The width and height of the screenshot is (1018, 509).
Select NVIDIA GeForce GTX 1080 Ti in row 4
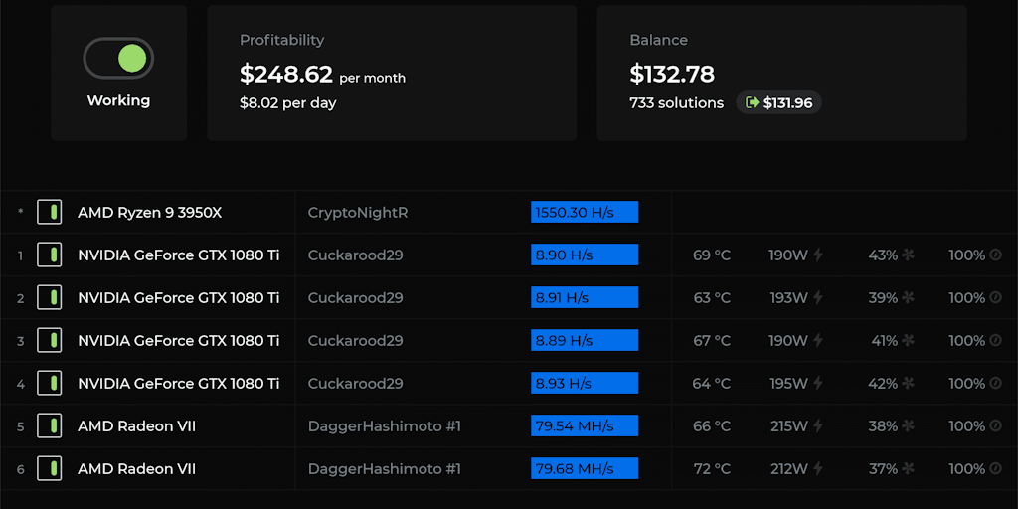(x=179, y=383)
